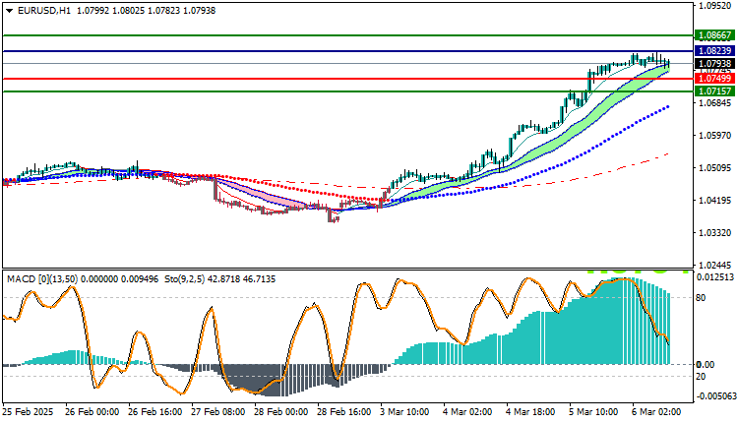Select the 0.012513 indicator scale value
This screenshot has height=423, width=738.
(715, 277)
